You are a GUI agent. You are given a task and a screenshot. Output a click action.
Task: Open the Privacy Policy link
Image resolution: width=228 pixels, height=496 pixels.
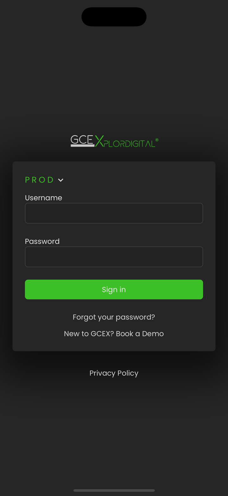tap(114, 373)
